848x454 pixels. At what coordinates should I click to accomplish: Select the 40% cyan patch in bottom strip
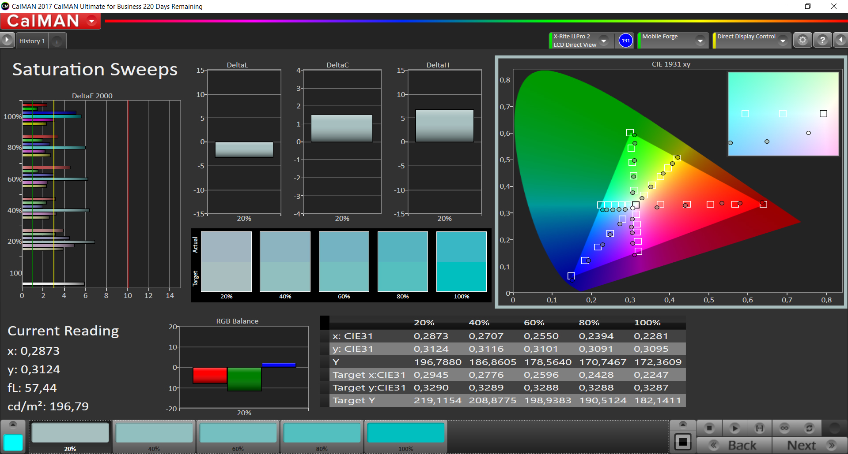pos(154,436)
